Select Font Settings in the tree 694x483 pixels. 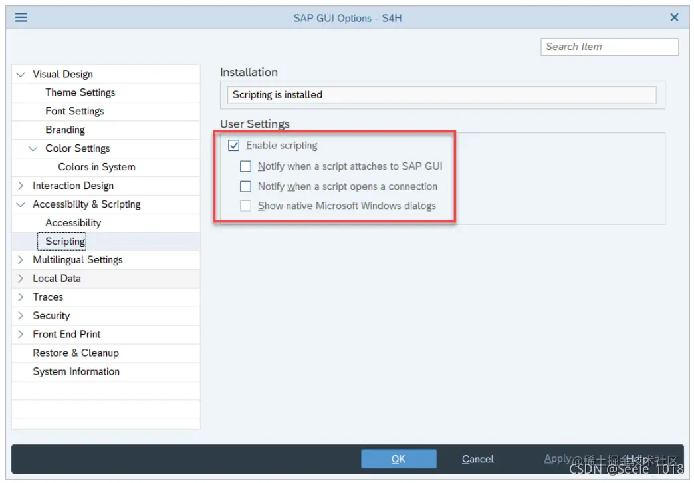coord(74,111)
